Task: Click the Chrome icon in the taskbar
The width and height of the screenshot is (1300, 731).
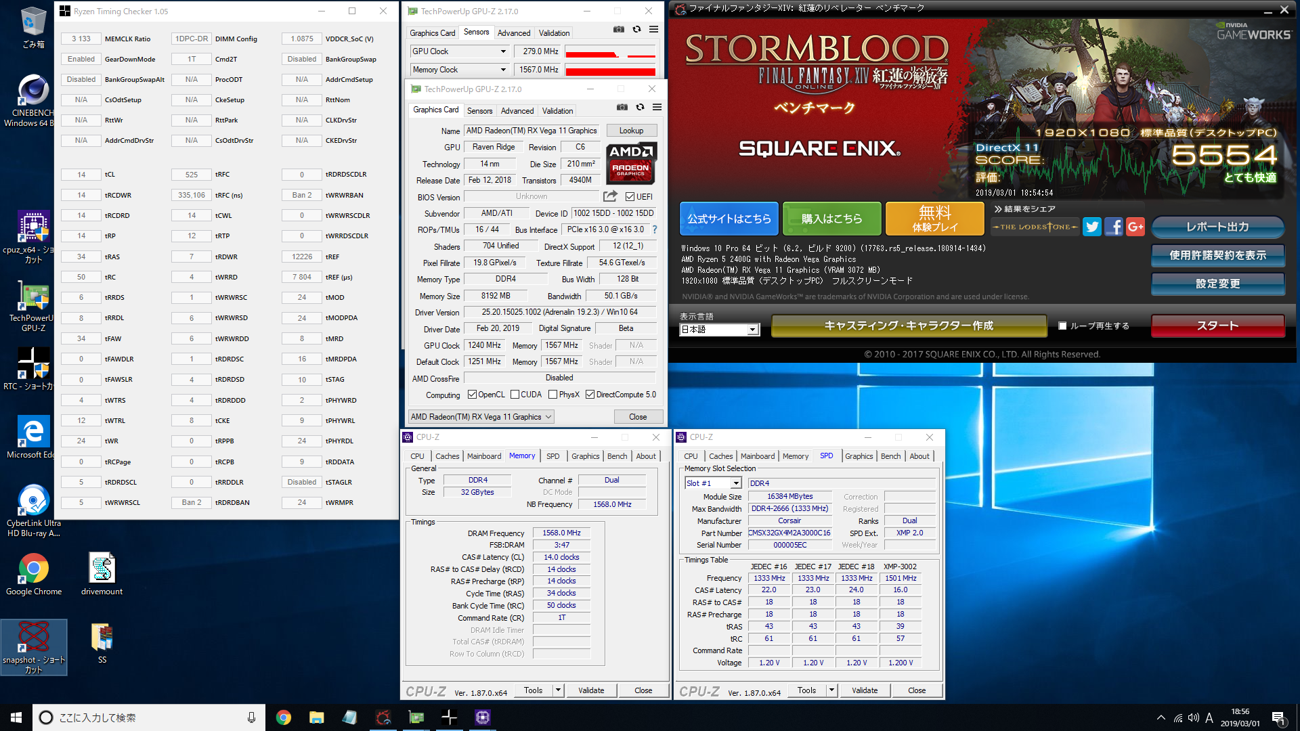Action: tap(283, 717)
